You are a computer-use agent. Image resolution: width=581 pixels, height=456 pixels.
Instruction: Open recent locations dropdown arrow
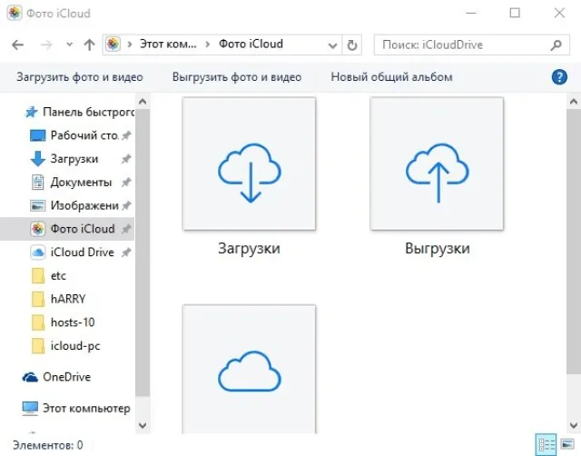coord(69,45)
